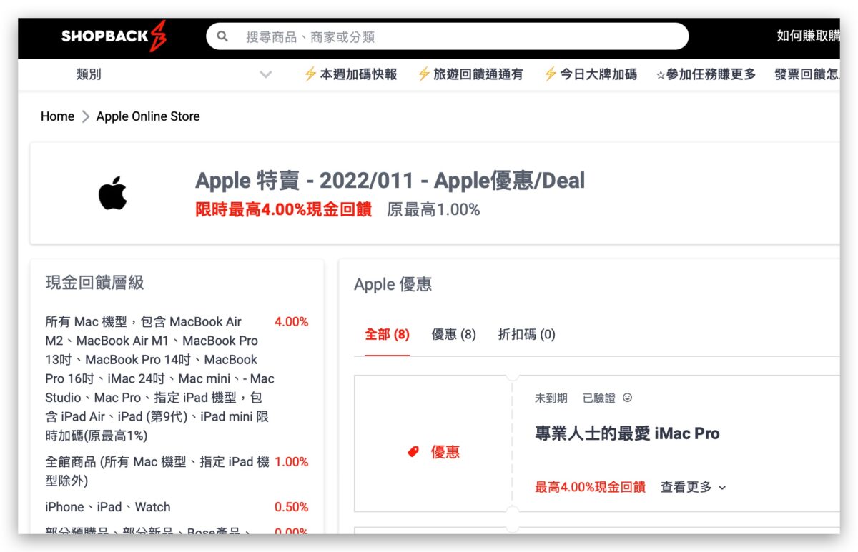Viewport: 858px width, 552px height.
Task: Open 旅遊回饋通通有 menu item
Action: (478, 74)
